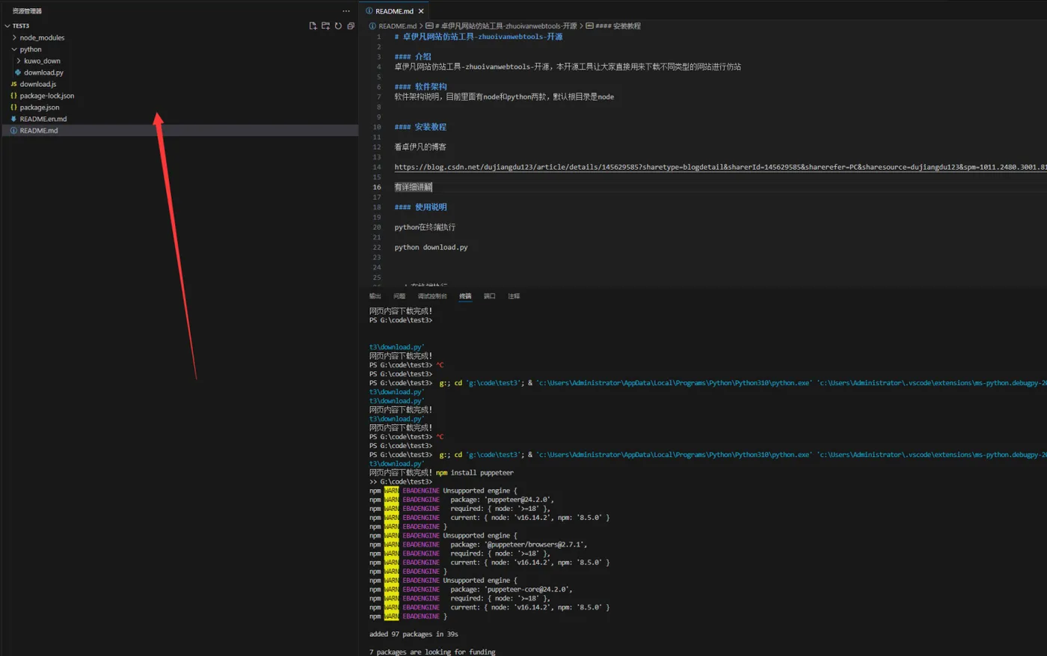The width and height of the screenshot is (1047, 656).
Task: Open the download.js file
Action: coord(37,85)
